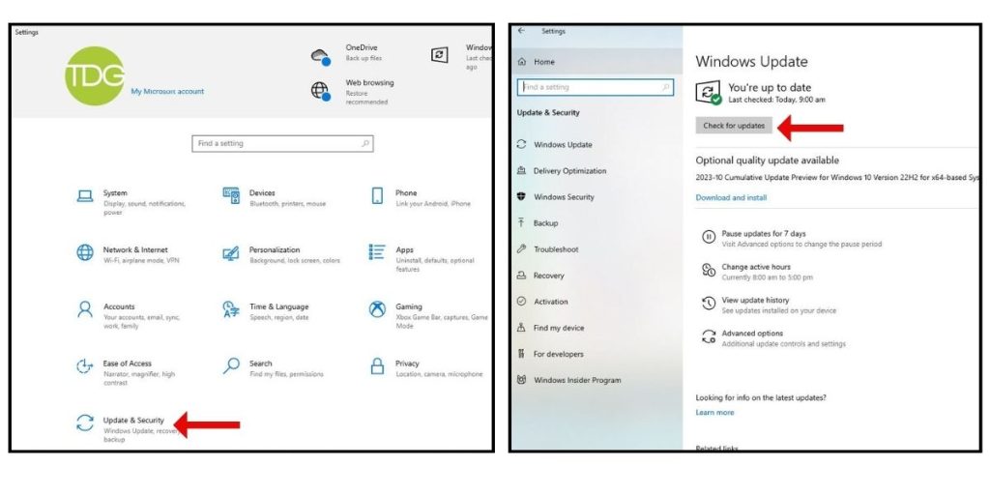Click the clock icon beside Change active hours
Viewport: 990px width, 495px height.
(709, 271)
